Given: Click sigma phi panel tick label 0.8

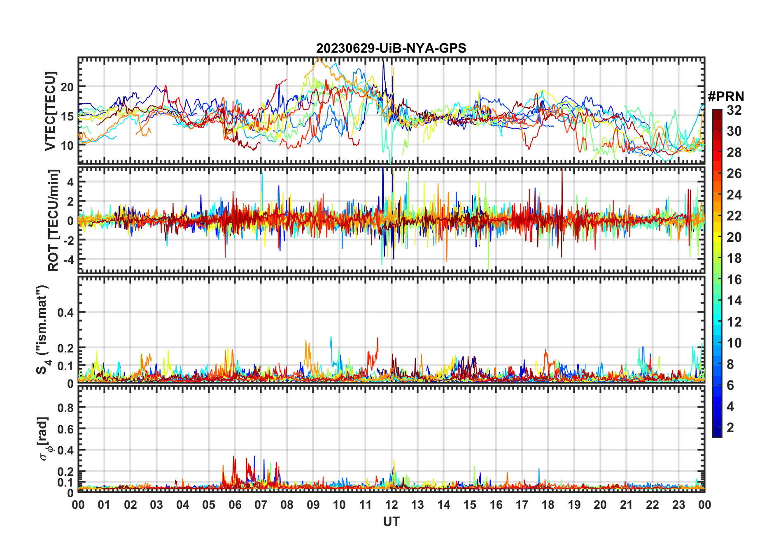Looking at the screenshot, I should point(65,408).
